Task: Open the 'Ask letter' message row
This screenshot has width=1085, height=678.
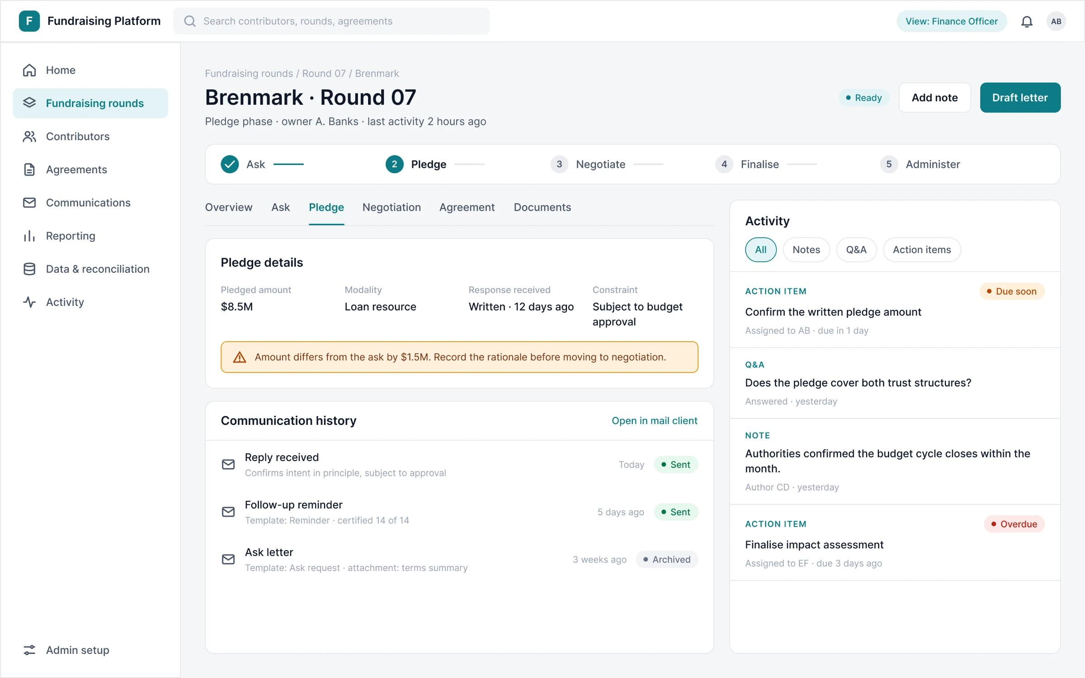Action: pos(459,559)
